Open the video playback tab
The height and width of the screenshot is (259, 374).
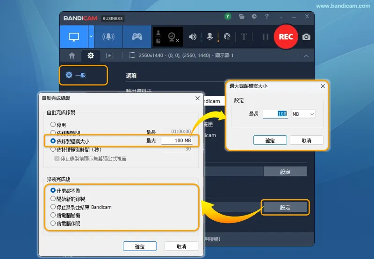point(109,56)
